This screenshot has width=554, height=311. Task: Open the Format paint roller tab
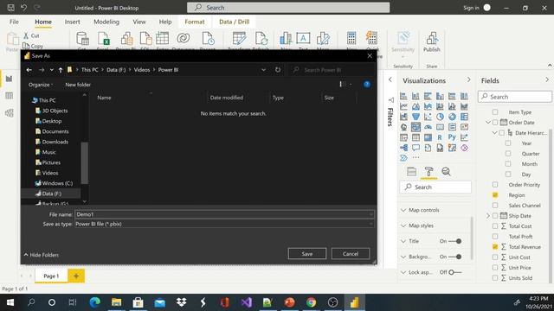[x=429, y=172]
